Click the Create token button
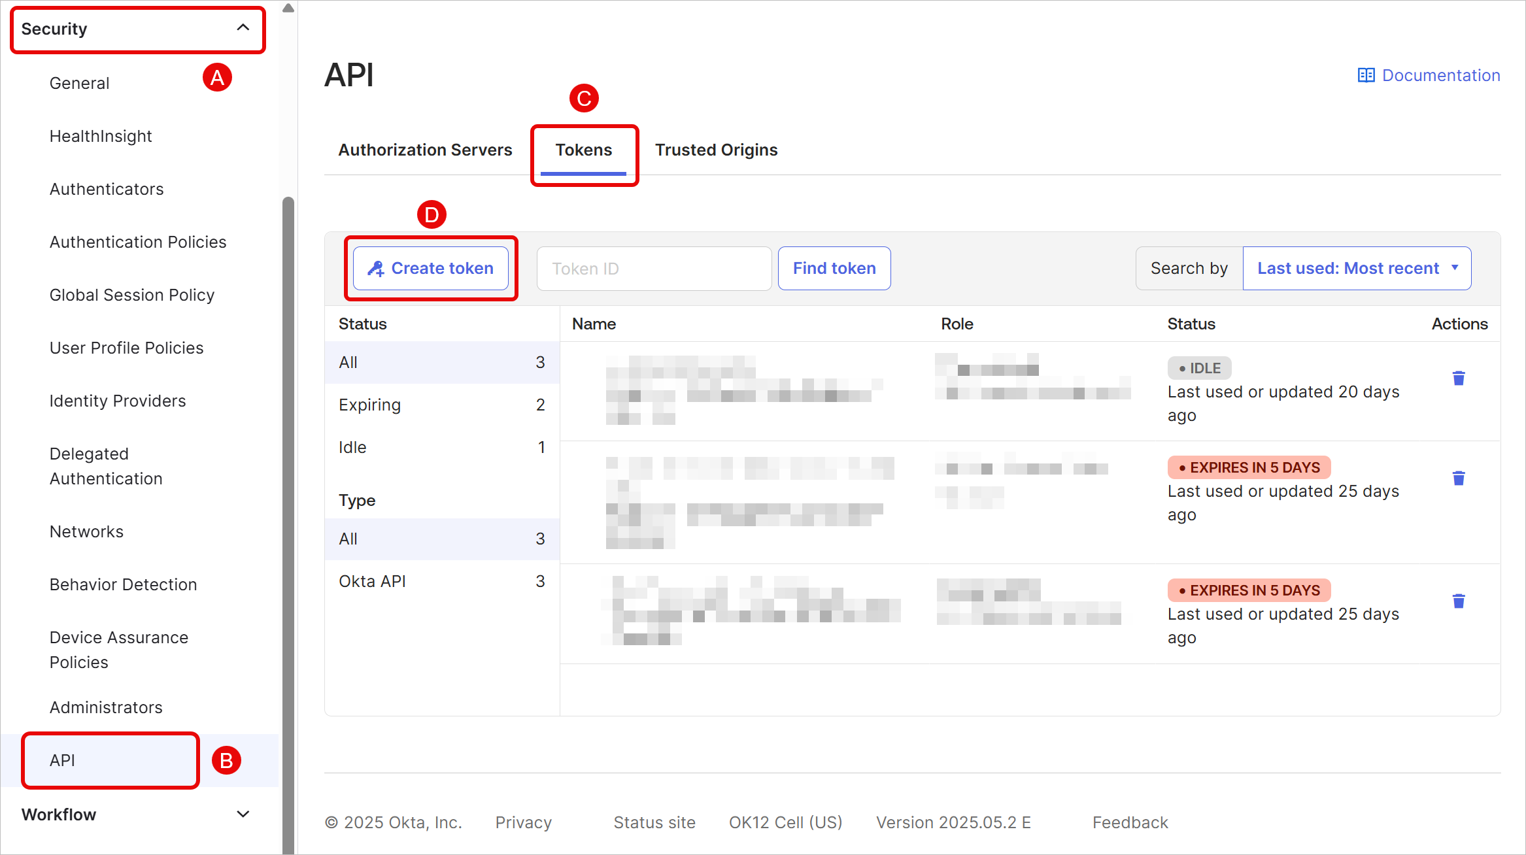1526x855 pixels. point(431,268)
